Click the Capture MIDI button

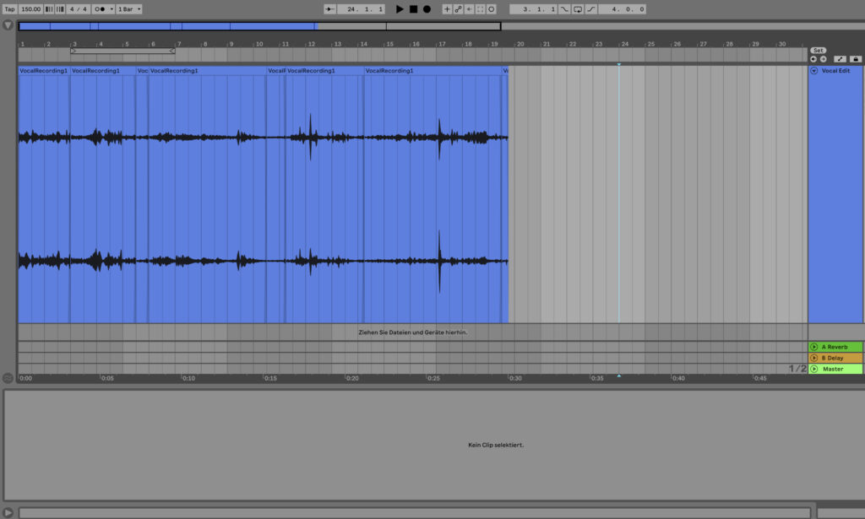coord(480,9)
